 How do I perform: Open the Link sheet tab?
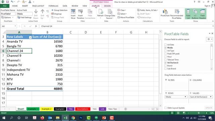pyautogui.click(x=102, y=109)
